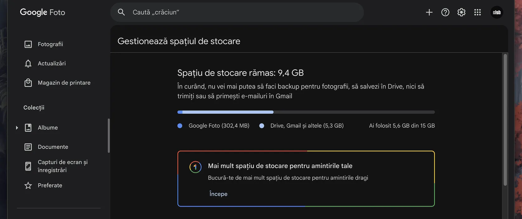Open the account profile avatar

tap(497, 12)
